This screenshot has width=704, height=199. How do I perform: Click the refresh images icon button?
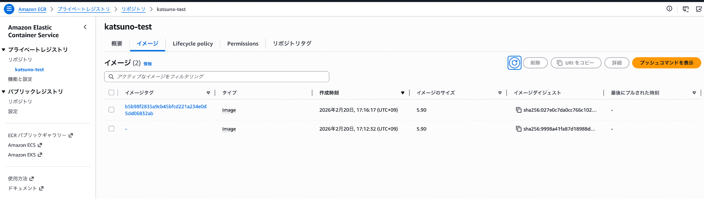point(514,63)
